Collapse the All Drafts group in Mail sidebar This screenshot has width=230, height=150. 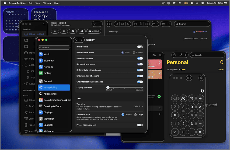23,65
